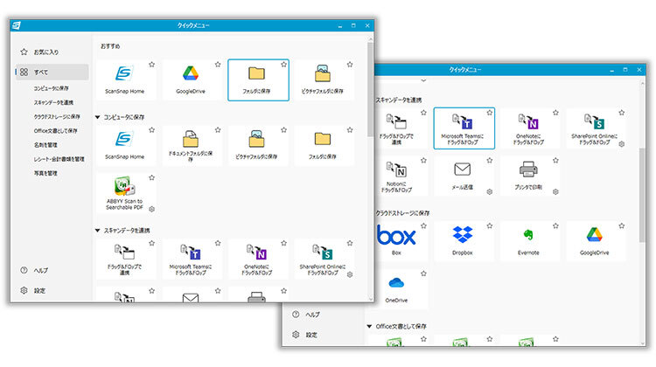
Task: Select SharePoint Online tile in back window
Action: [x=597, y=128]
